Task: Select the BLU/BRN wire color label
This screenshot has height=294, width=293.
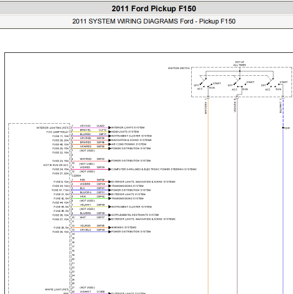Action: click(x=85, y=213)
